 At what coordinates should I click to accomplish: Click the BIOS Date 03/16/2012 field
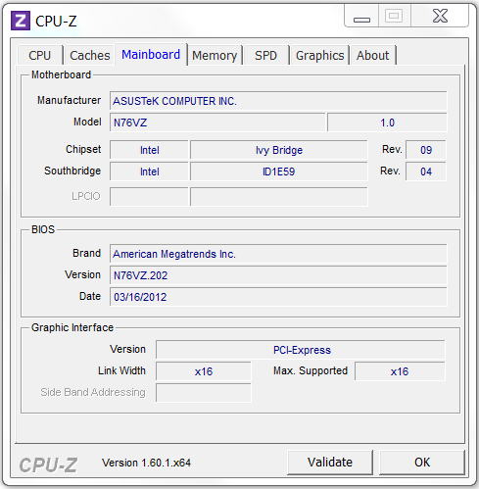[278, 297]
